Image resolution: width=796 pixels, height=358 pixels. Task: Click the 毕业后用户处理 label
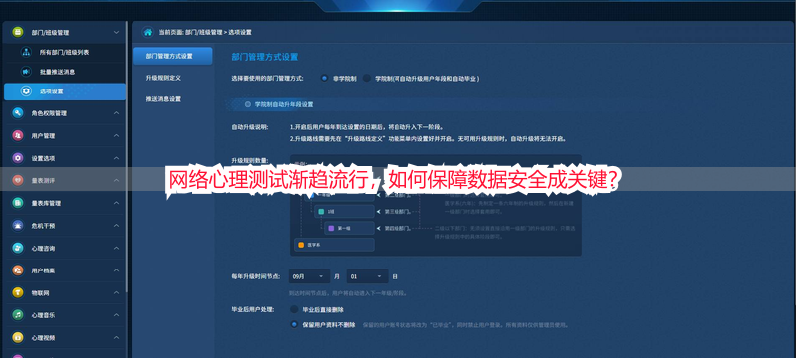pos(253,309)
